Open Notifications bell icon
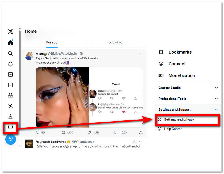 (10, 64)
